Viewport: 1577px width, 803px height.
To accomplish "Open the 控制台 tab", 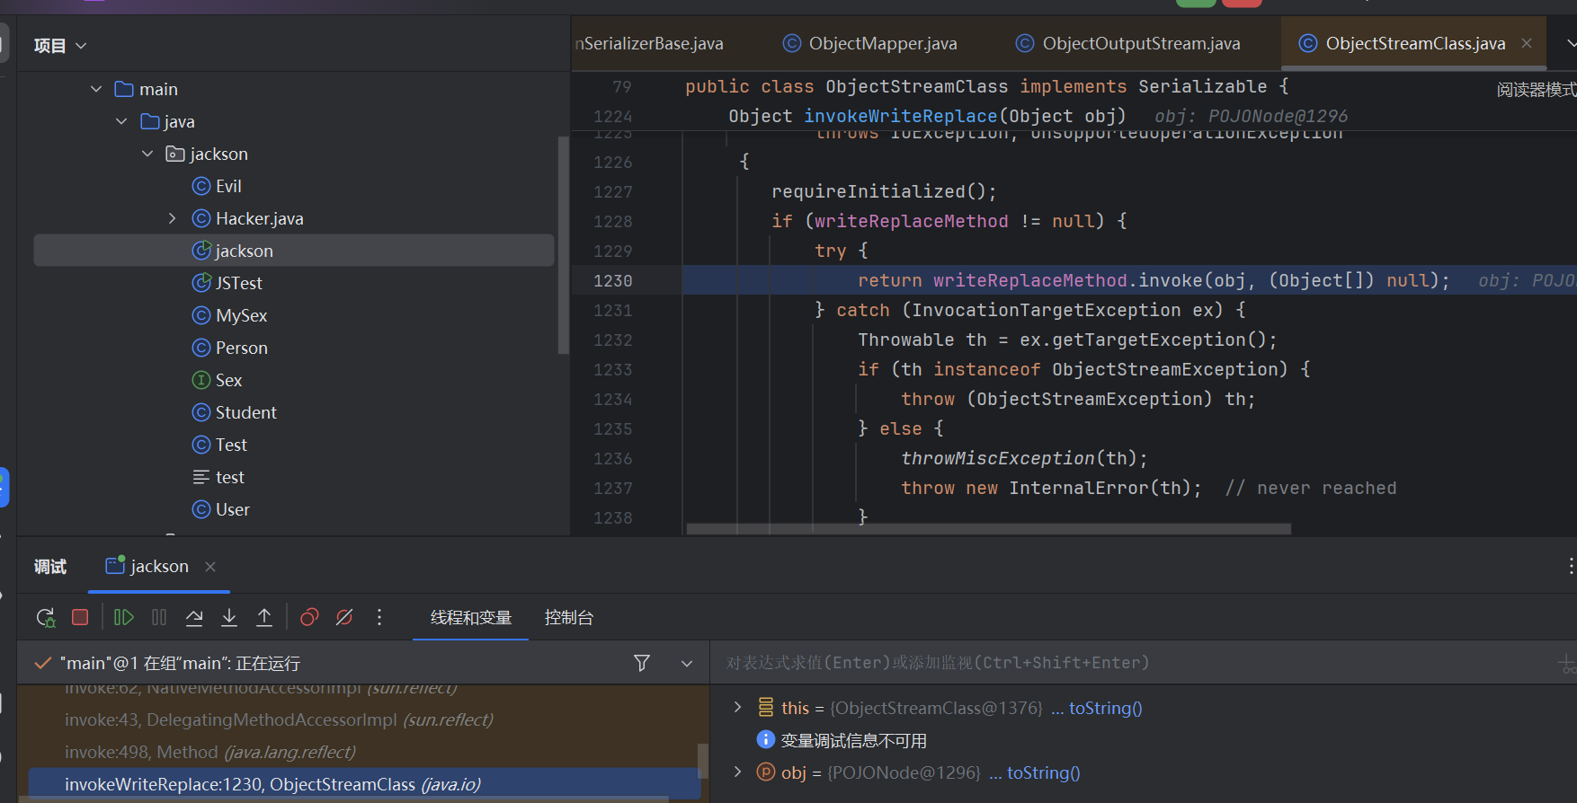I will (x=569, y=617).
